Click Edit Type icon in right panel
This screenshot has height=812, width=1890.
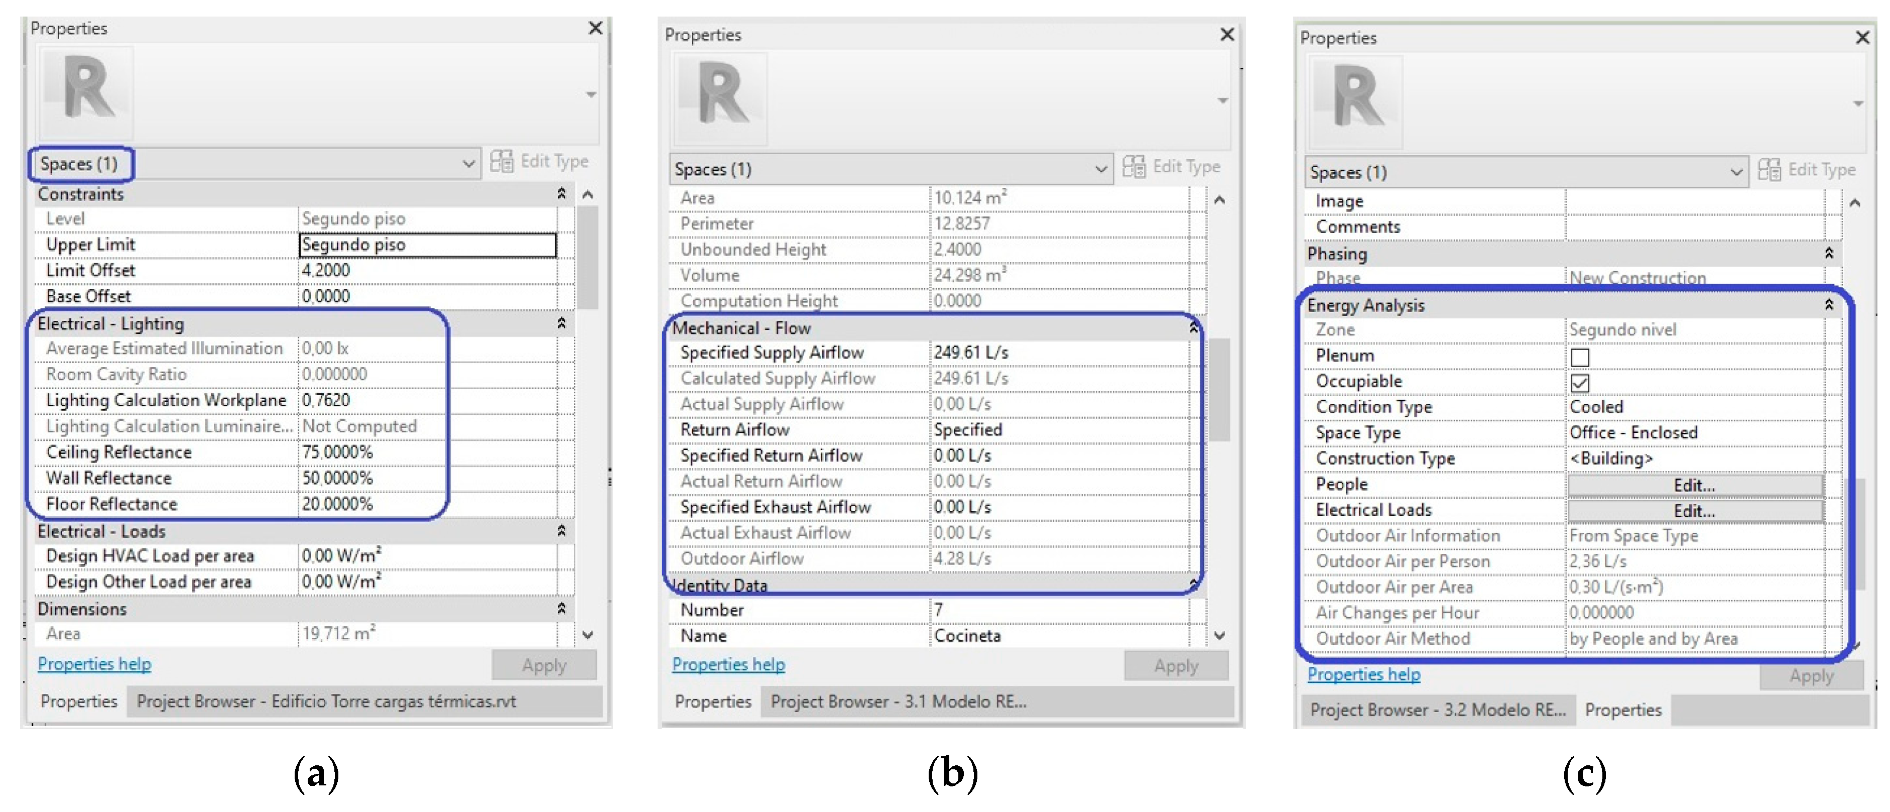click(x=1769, y=170)
